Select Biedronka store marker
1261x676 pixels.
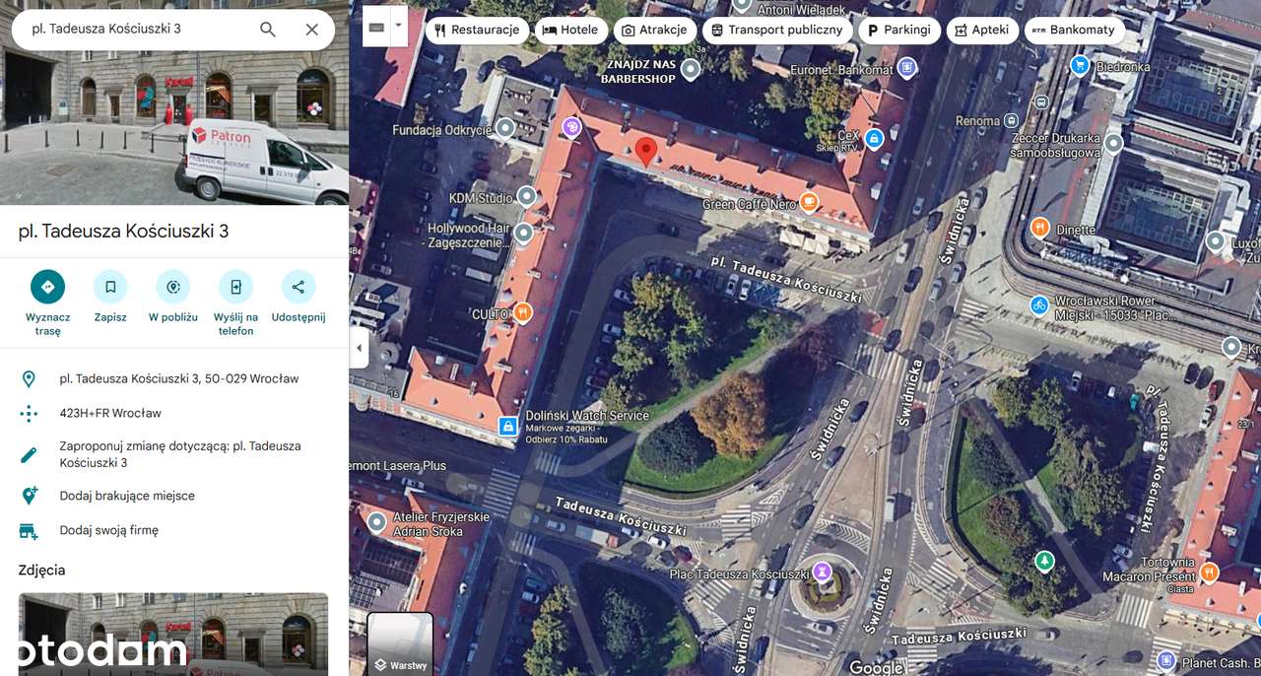[1080, 66]
